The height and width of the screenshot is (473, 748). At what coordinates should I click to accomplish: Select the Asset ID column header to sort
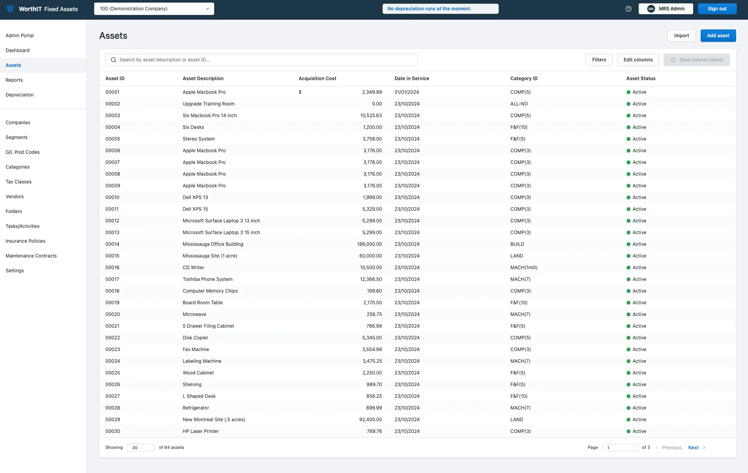115,78
